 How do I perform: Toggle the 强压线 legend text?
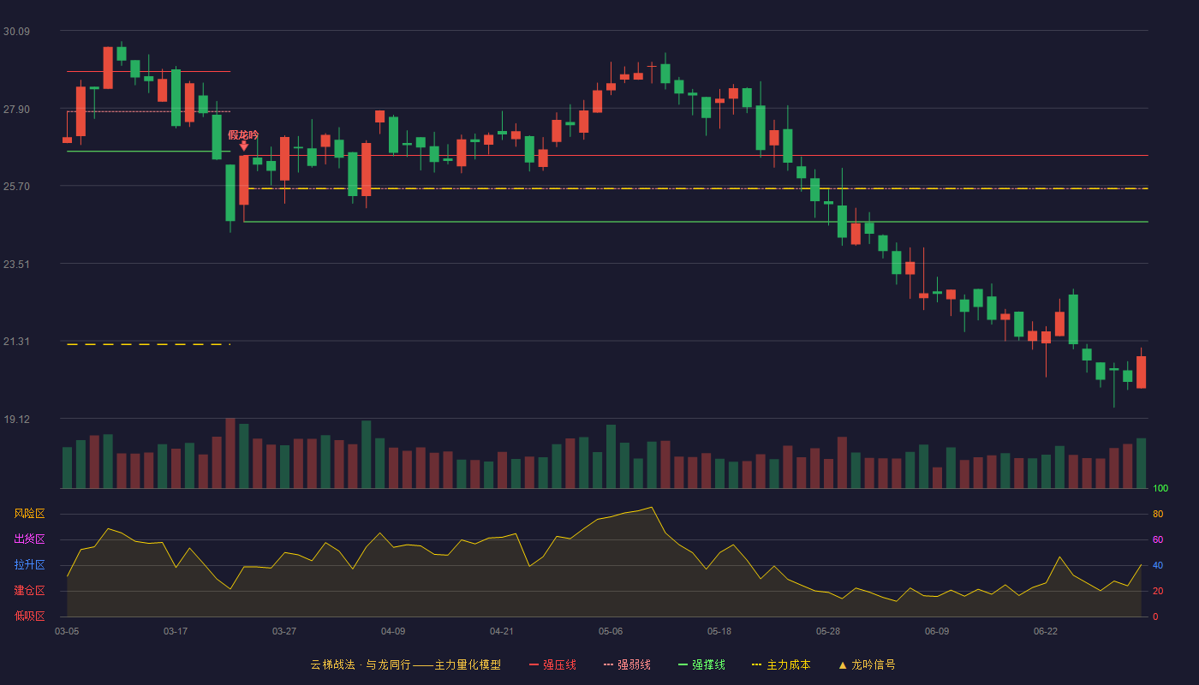click(x=559, y=664)
